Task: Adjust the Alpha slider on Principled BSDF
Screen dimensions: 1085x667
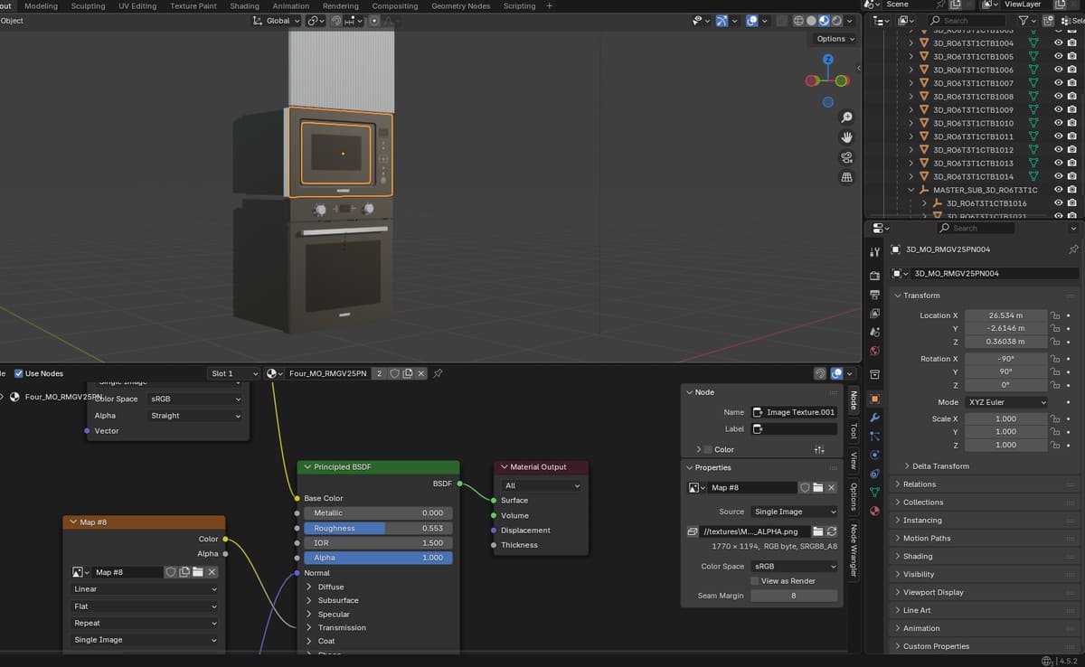Action: pos(378,558)
